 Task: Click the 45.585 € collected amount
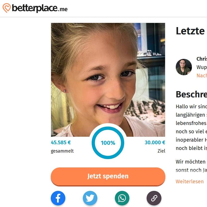pos(61,143)
